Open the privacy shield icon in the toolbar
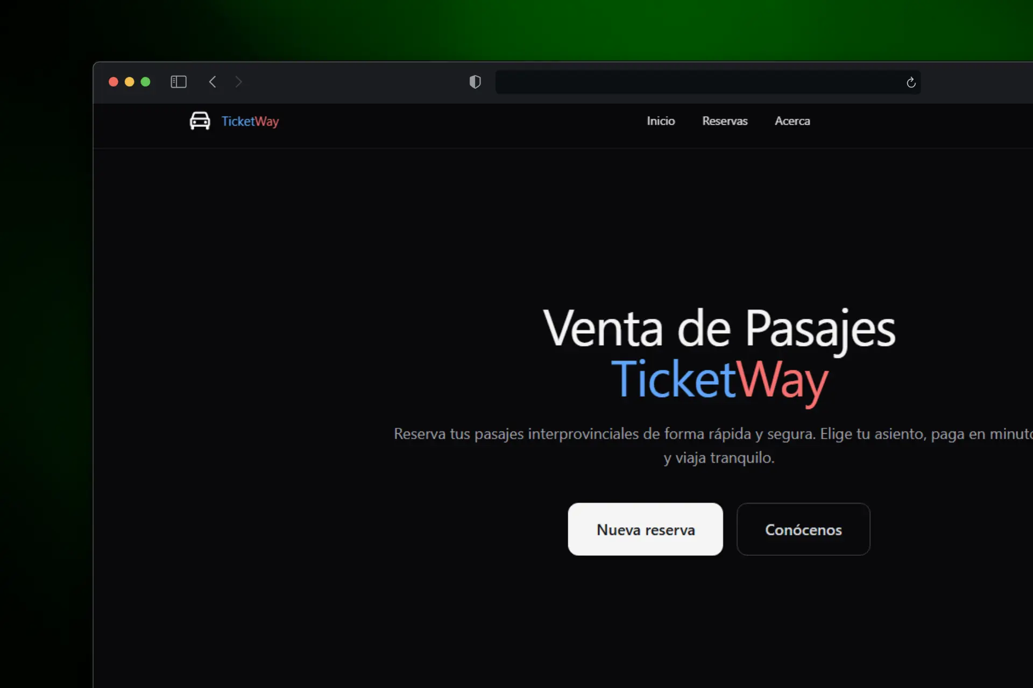 coord(475,82)
